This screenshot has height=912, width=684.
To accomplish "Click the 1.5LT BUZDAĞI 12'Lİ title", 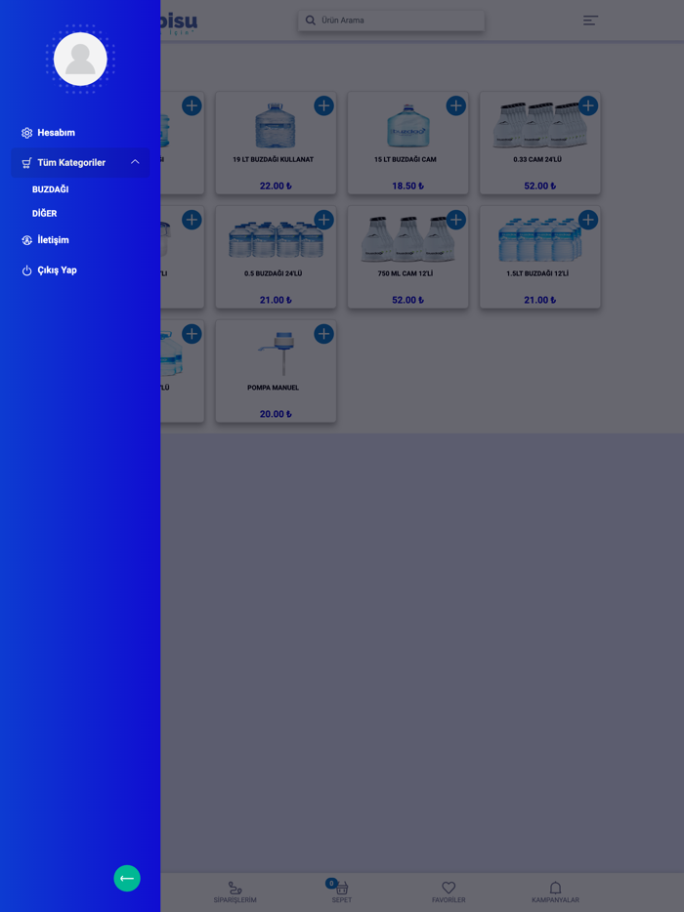I will click(537, 273).
